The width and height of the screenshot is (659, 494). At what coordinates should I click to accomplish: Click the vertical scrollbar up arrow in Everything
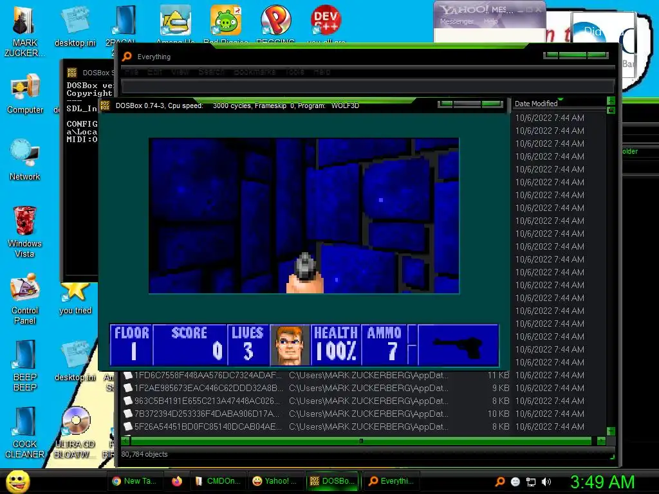611,101
